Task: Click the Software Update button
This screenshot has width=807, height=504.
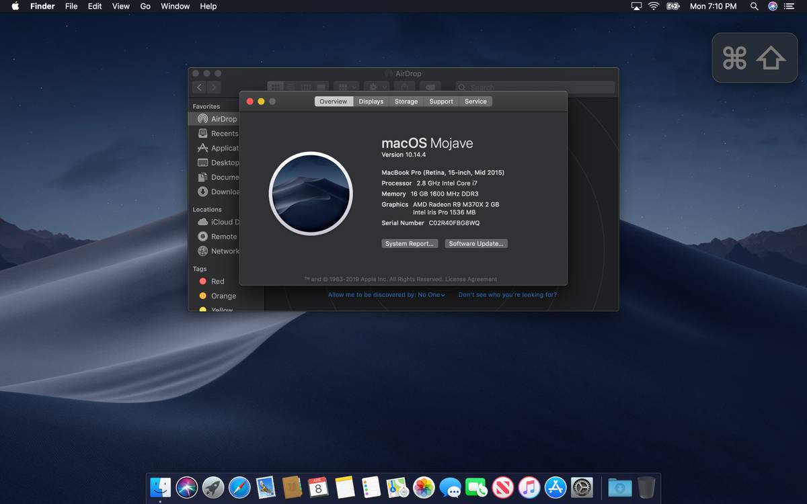Action: click(x=476, y=244)
